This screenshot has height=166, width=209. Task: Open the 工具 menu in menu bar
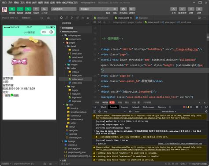pyautogui.click(x=22, y=3)
